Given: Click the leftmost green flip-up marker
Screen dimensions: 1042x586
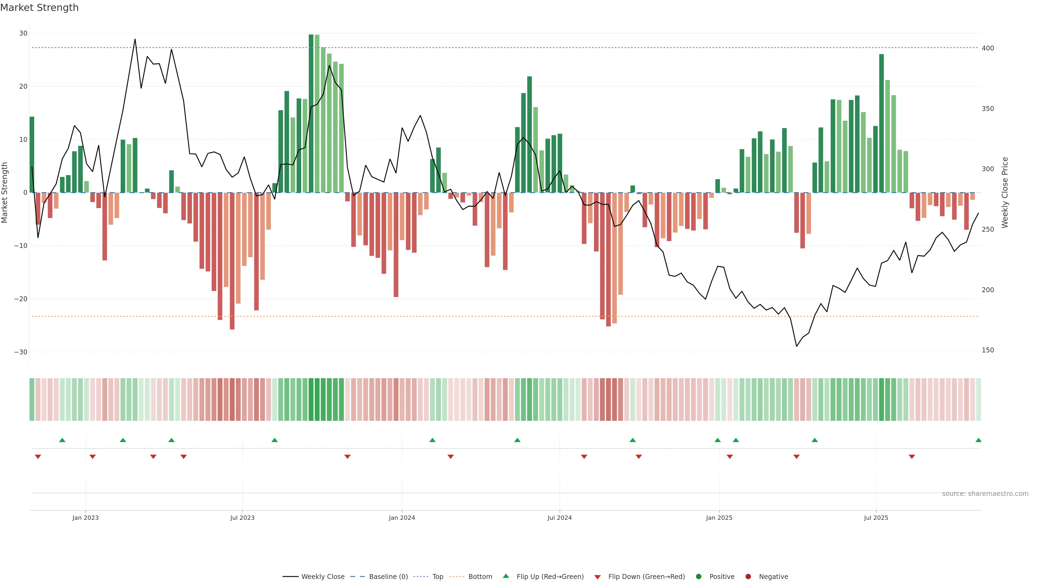Looking at the screenshot, I should pyautogui.click(x=62, y=440).
